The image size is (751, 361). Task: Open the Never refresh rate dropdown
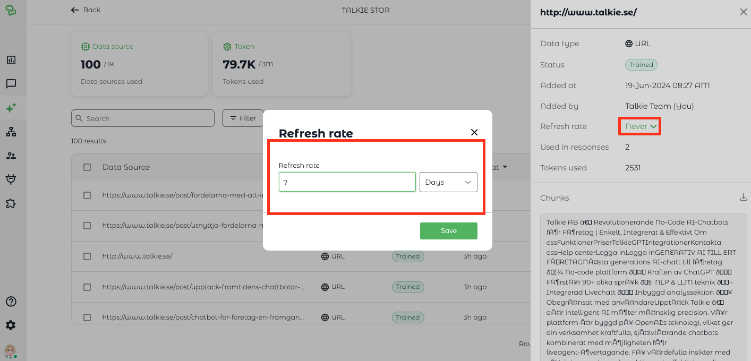tap(641, 126)
